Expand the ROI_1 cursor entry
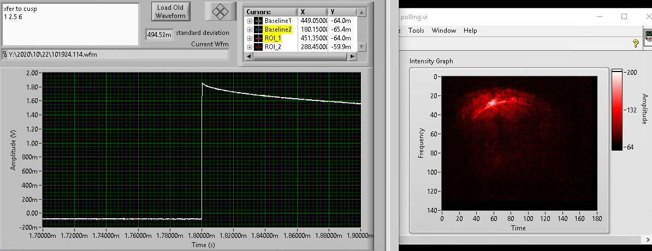The width and height of the screenshot is (652, 251). pos(250,38)
